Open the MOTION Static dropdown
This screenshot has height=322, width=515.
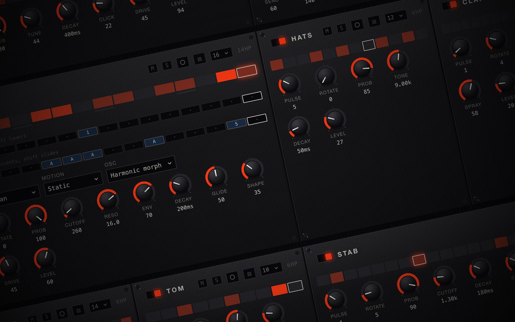(73, 184)
